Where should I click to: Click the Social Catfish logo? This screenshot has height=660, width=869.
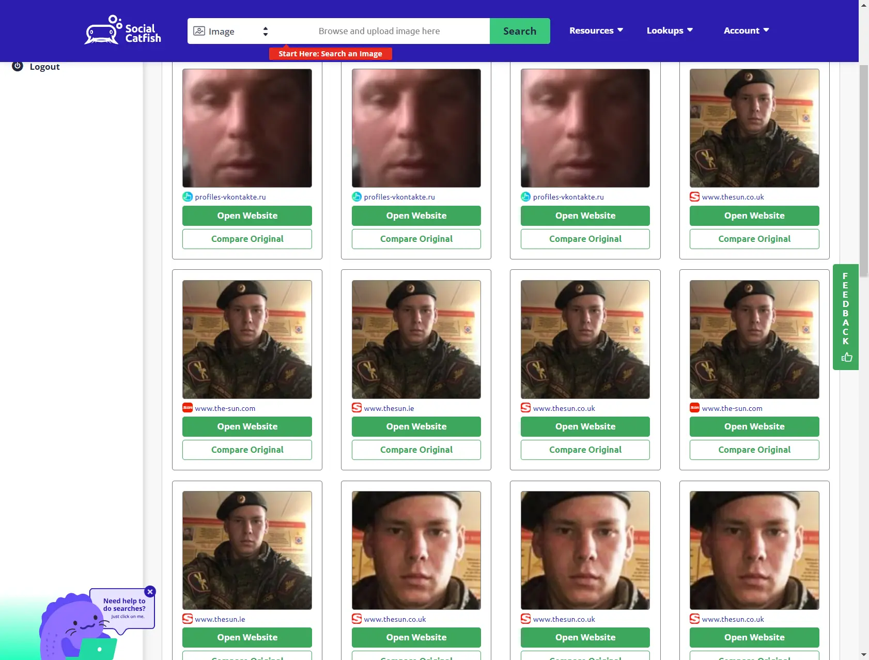pyautogui.click(x=123, y=30)
